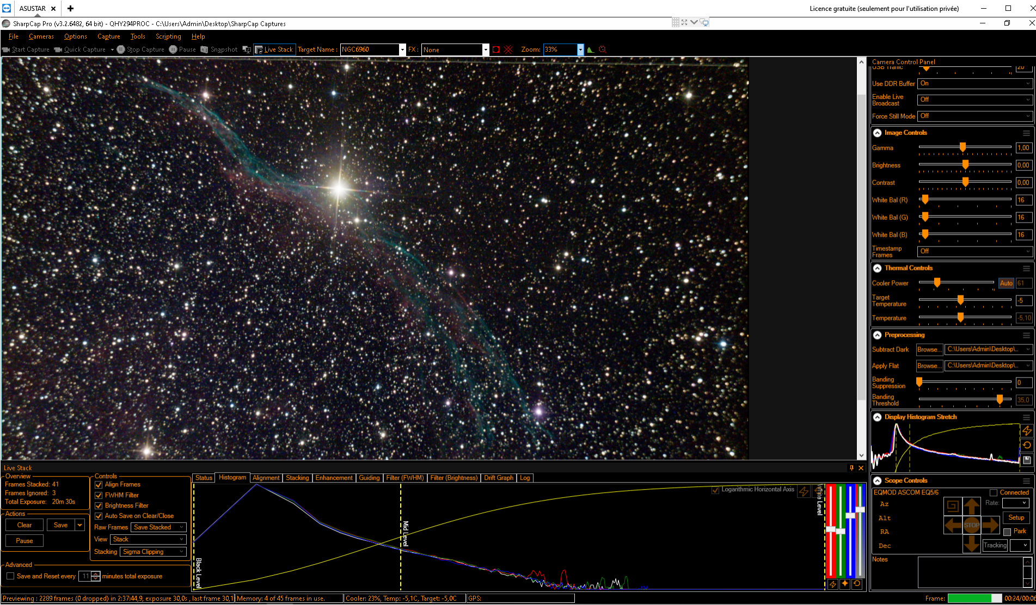Viewport: 1036px width, 605px height.
Task: Switch to the Drift Graph tab
Action: (499, 478)
